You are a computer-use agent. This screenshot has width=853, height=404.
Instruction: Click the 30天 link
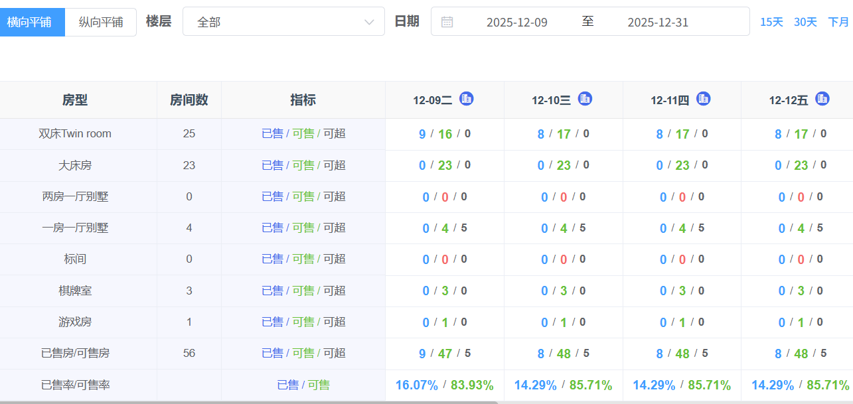tap(805, 21)
